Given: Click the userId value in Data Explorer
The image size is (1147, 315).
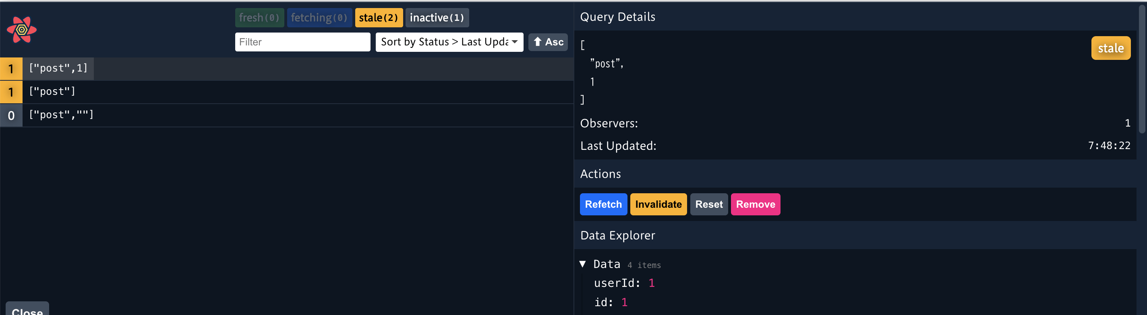Looking at the screenshot, I should point(651,283).
